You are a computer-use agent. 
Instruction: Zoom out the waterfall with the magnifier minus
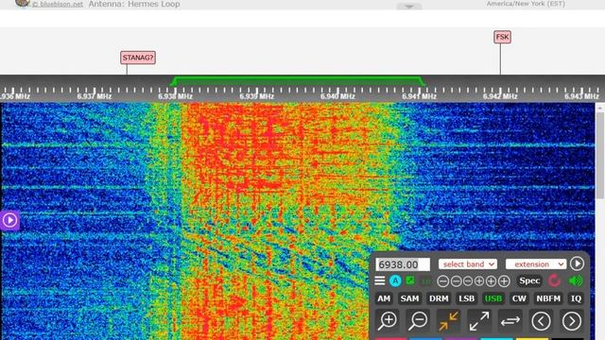[x=418, y=320]
